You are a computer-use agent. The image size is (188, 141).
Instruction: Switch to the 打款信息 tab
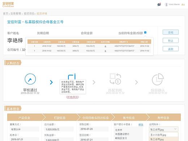click(x=60, y=117)
